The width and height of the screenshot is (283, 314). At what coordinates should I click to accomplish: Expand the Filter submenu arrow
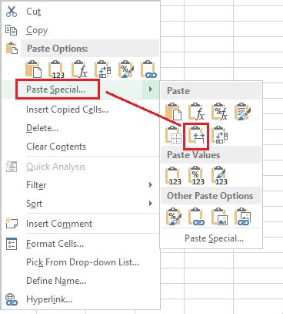[151, 185]
